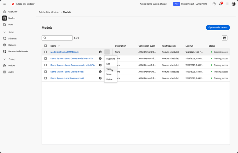Open the help question mark icon

214,4
